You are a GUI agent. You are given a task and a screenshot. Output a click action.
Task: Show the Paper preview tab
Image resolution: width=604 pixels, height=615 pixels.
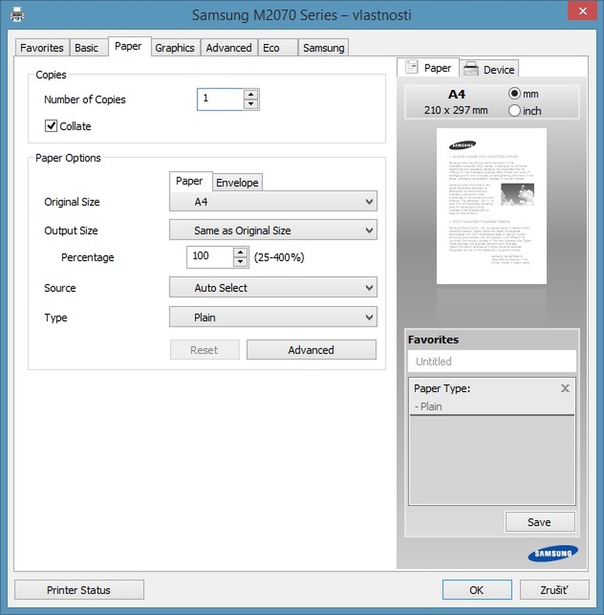click(428, 67)
